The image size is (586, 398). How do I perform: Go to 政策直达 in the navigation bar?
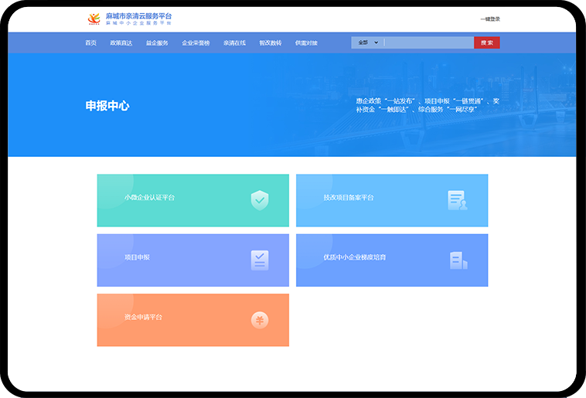coord(121,43)
